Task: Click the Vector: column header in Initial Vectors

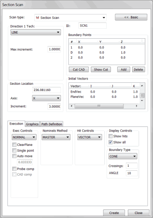Action: tap(79, 86)
